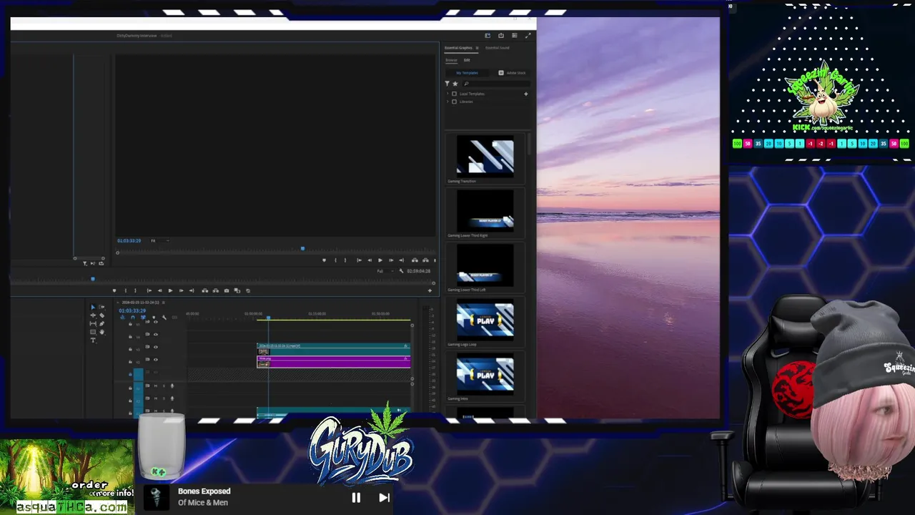Open the Edit tab in Essential Graphics

[467, 60]
